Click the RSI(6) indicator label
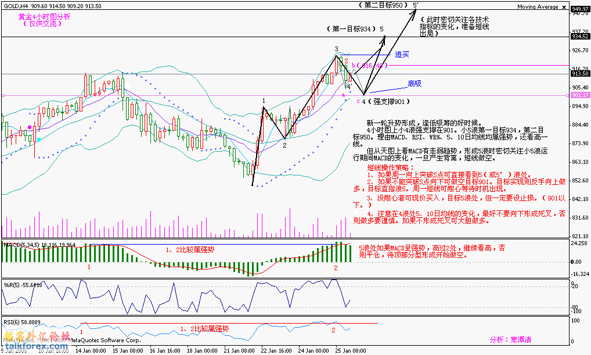 13,321
